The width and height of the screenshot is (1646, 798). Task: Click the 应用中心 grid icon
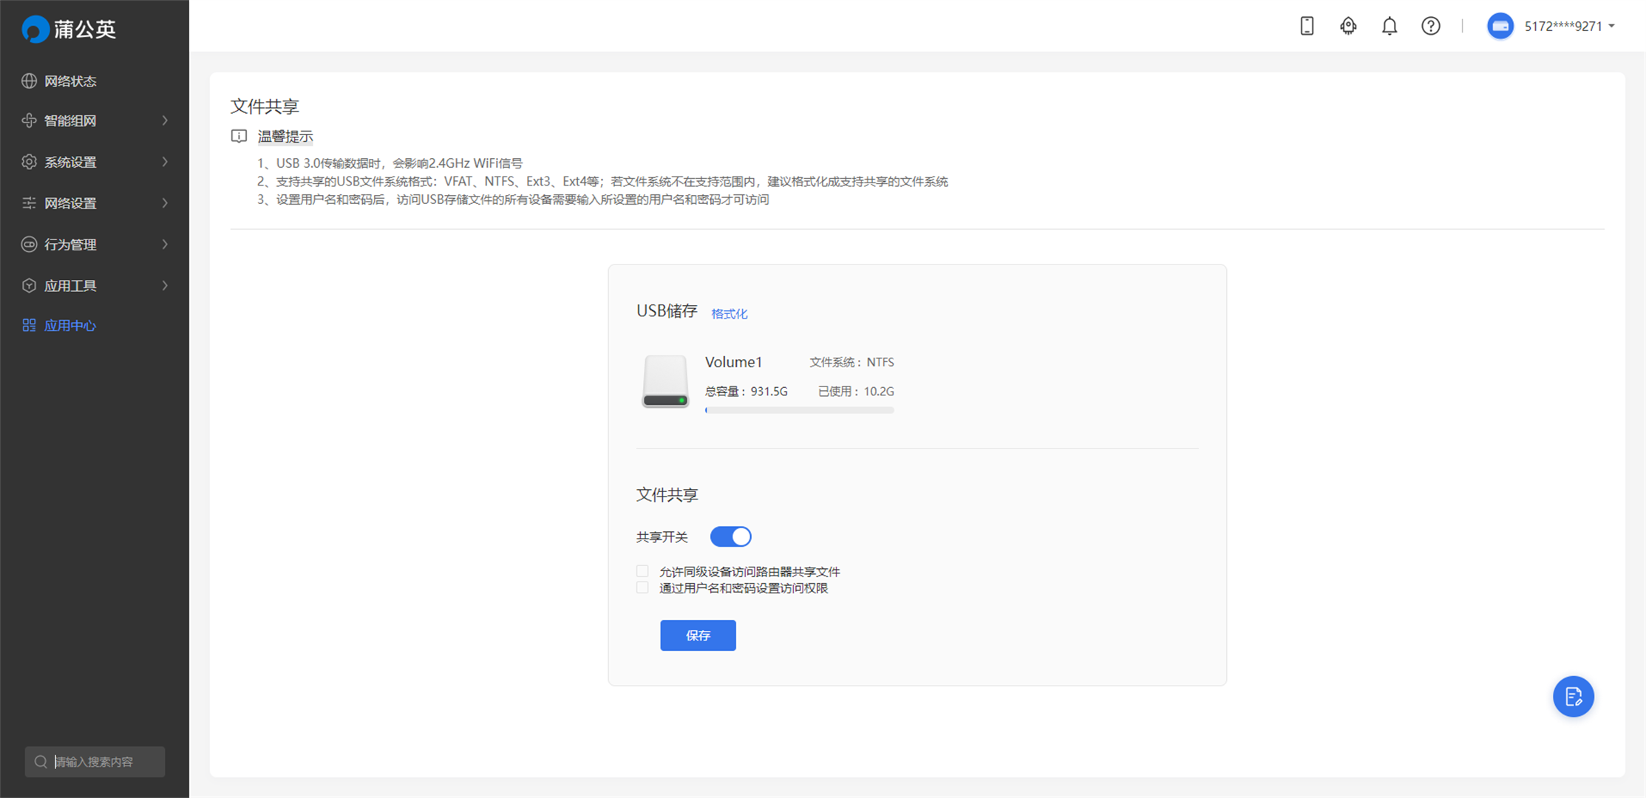coord(29,325)
